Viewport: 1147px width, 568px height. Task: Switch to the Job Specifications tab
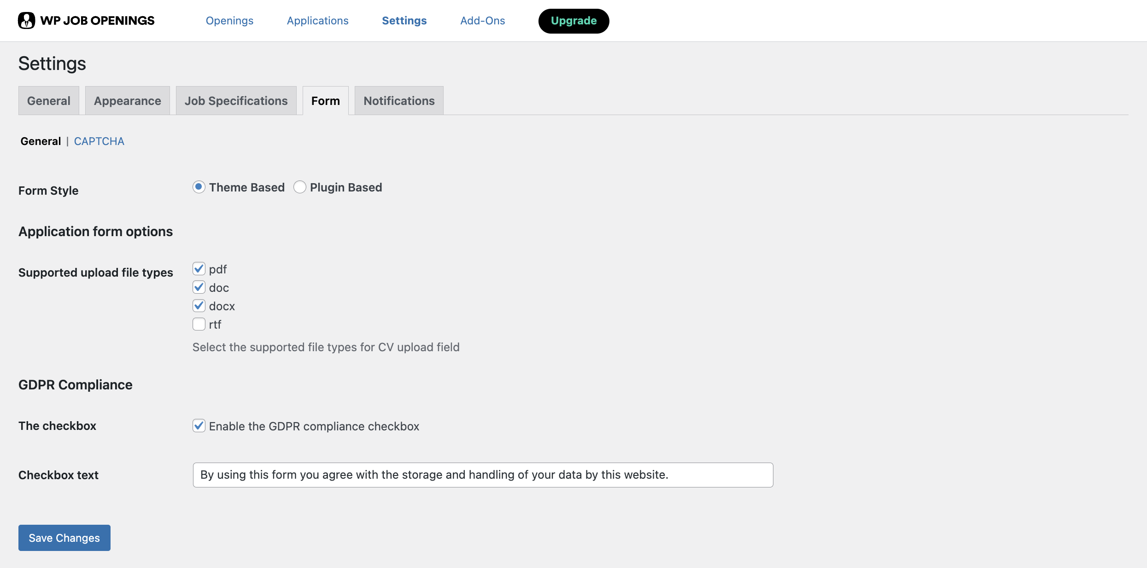(x=236, y=101)
